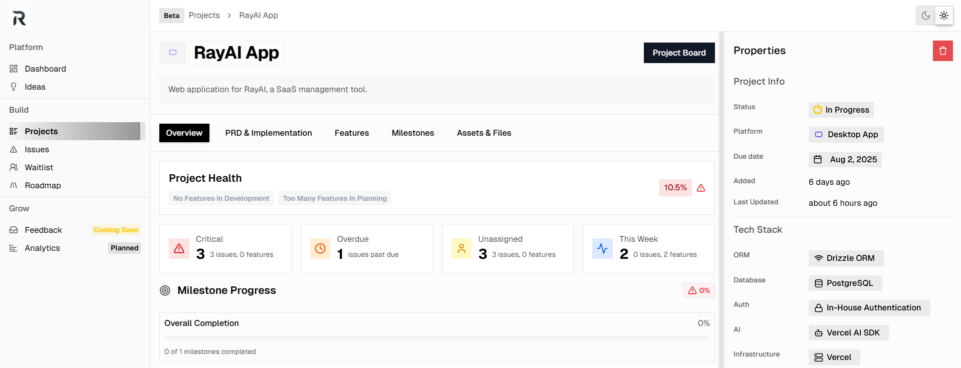This screenshot has width=961, height=368.
Task: Click the Projects list icon
Action: click(x=14, y=131)
